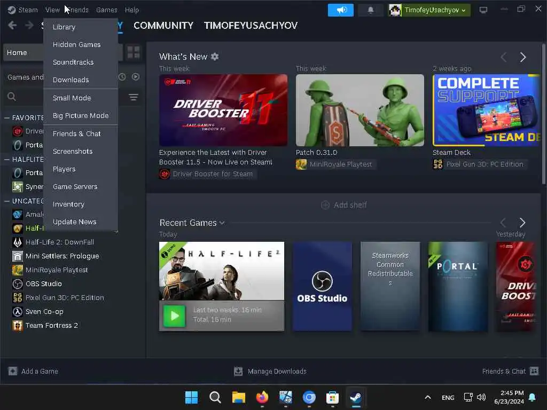
Task: Click the green play button for Half-Life 2
Action: (x=175, y=316)
